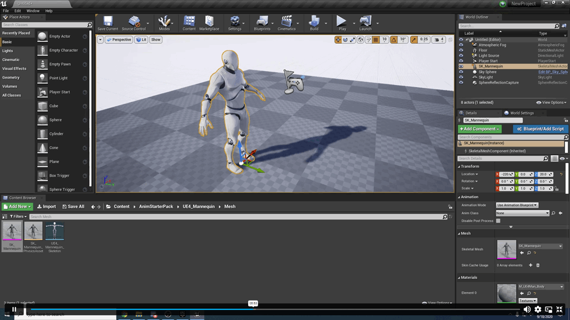Click the Play toolbar icon
This screenshot has width=570, height=320.
coord(342,23)
